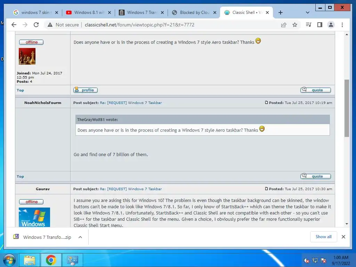
Task: Open Chrome's three-dot menu
Action: (342, 25)
